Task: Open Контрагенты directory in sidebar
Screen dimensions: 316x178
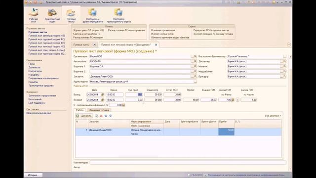Action: pos(35,71)
